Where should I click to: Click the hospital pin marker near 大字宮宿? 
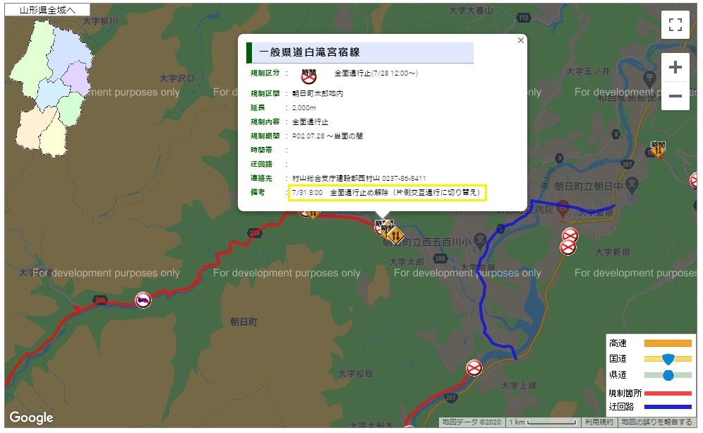(x=563, y=209)
